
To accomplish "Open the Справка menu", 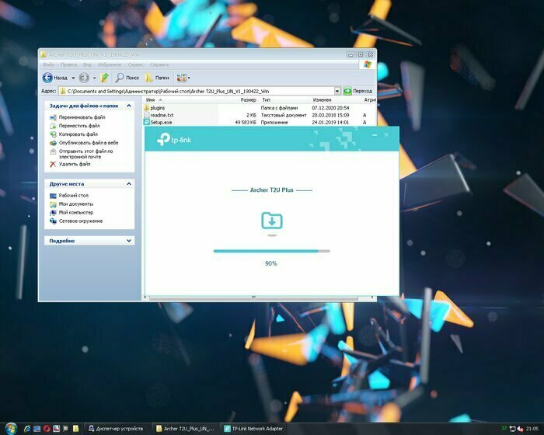I will coord(159,64).
